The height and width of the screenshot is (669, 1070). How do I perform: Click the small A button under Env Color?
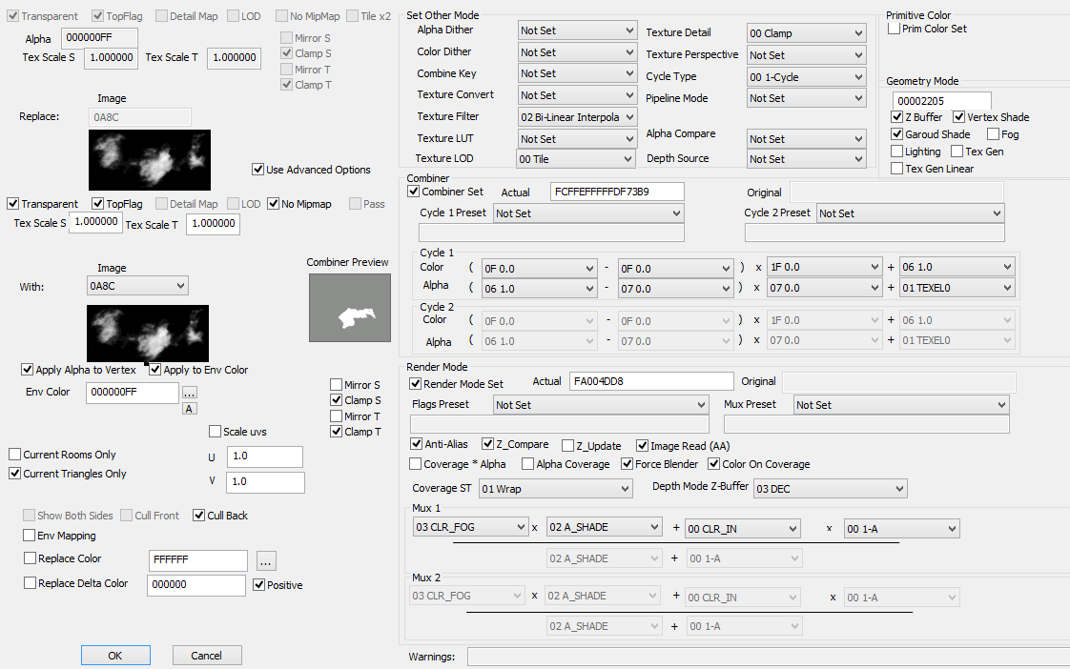pos(190,409)
